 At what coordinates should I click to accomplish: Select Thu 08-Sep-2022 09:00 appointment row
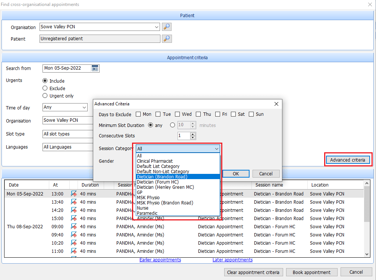184,226
